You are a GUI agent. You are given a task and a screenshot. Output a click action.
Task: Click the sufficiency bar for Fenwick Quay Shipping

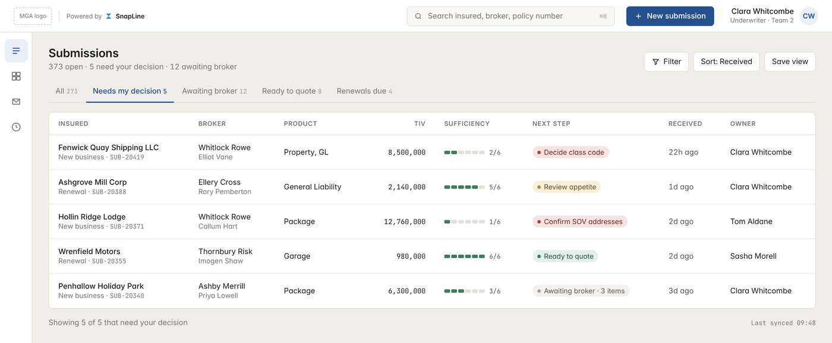tap(464, 153)
